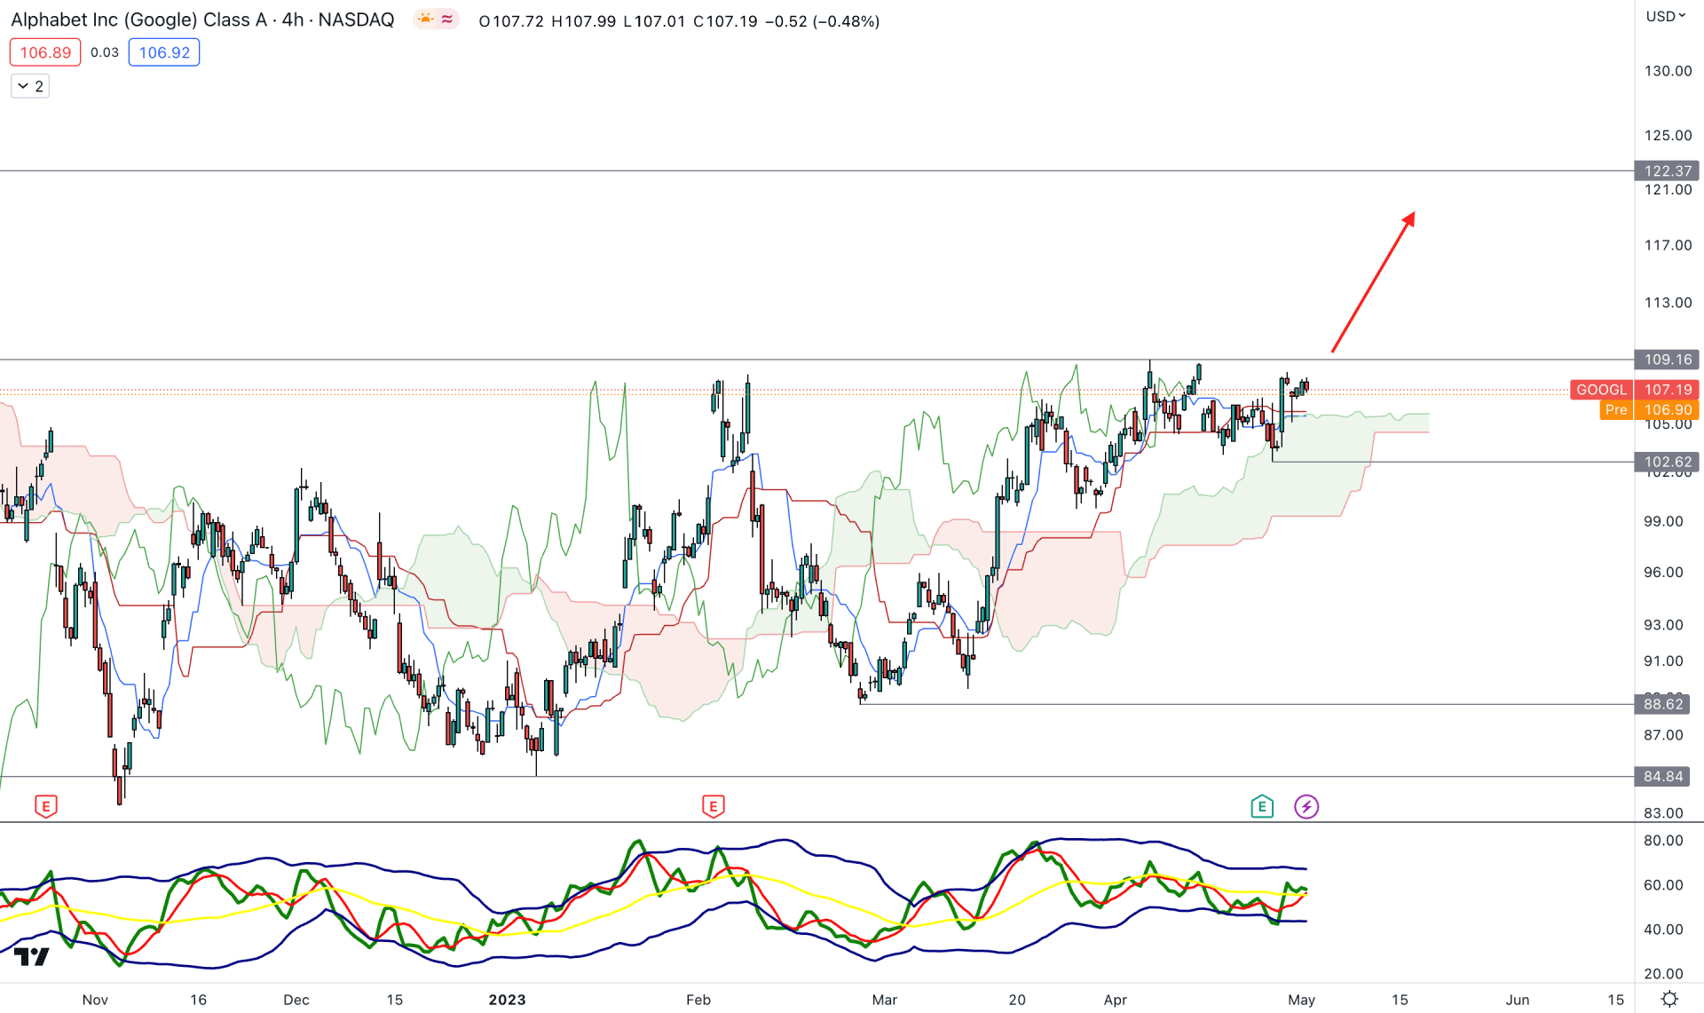Select the 88.62 horizontal line label
The height and width of the screenshot is (1013, 1704).
point(1662,704)
